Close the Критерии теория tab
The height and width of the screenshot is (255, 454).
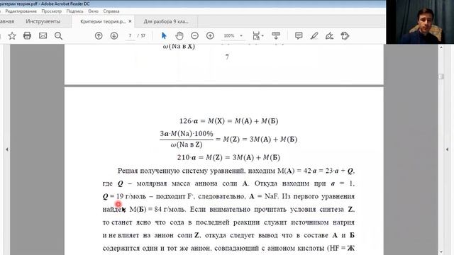130,21
